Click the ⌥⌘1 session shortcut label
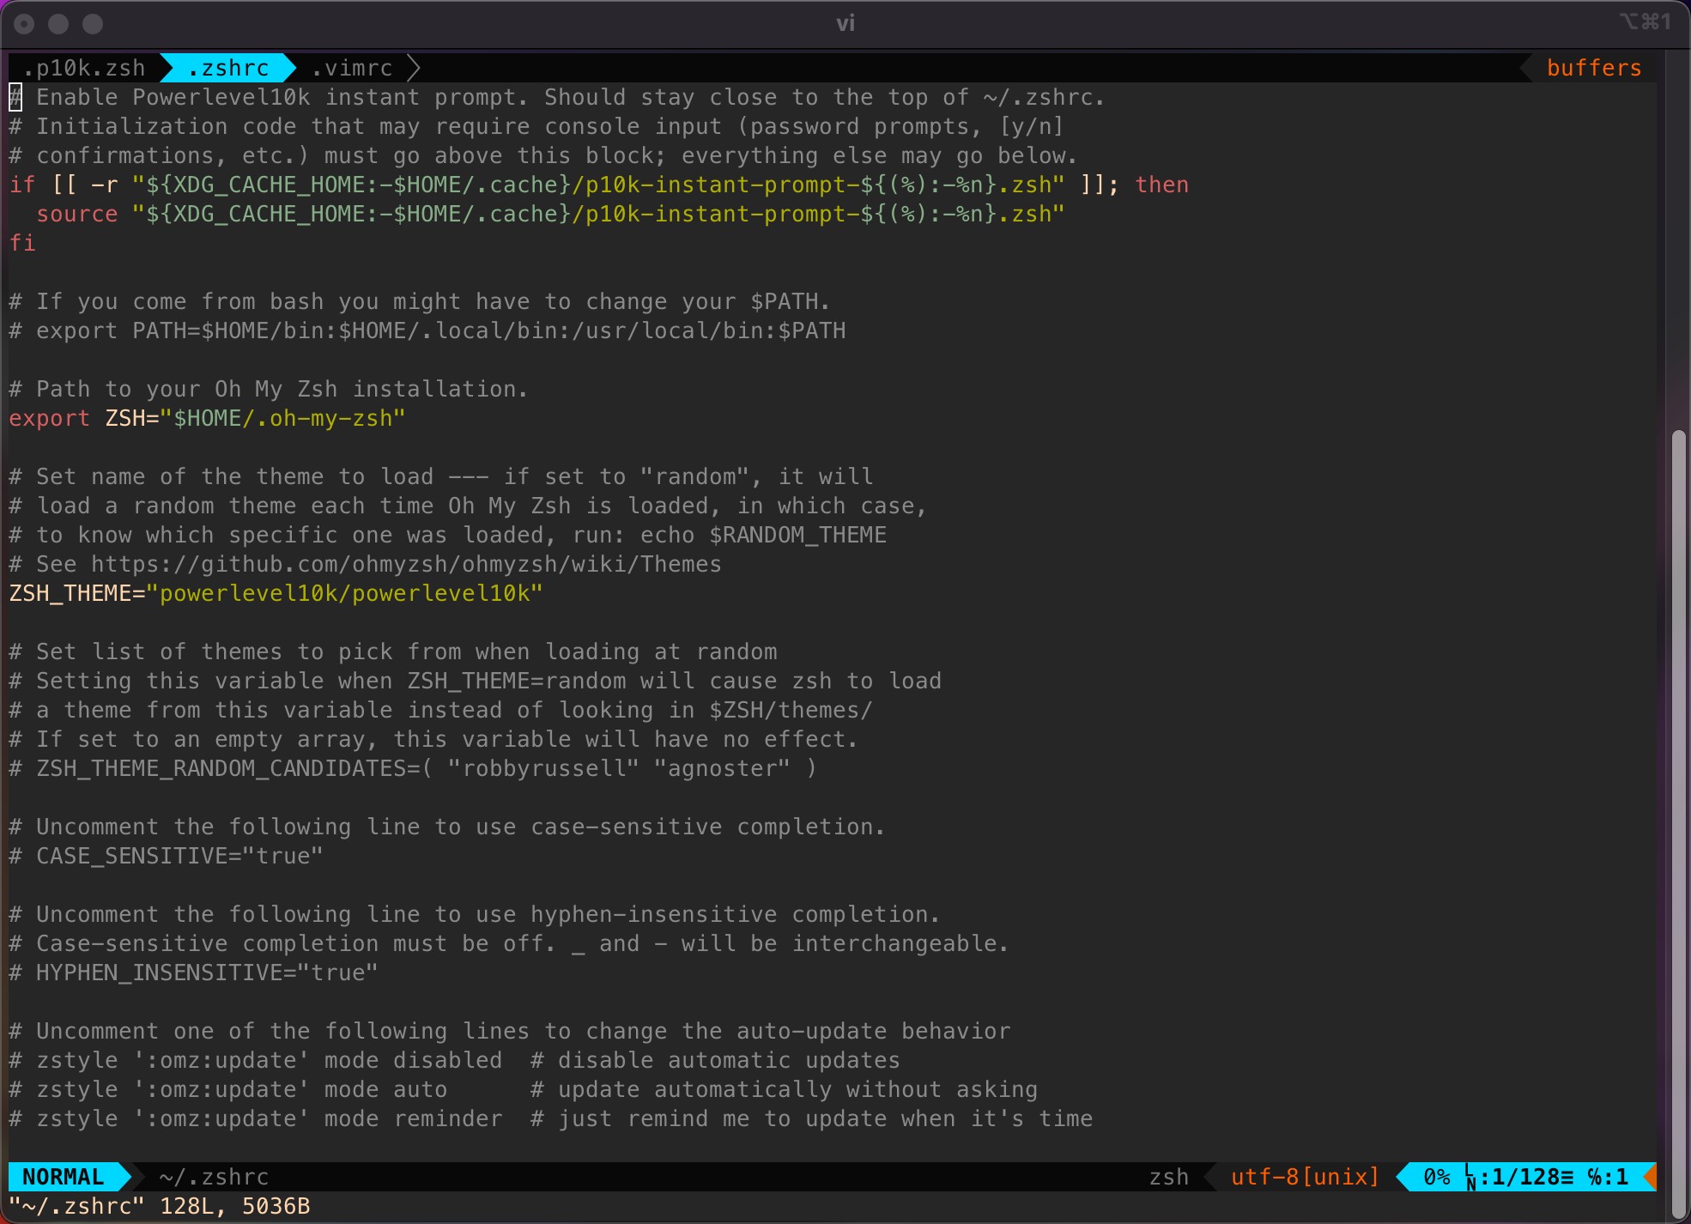1691x1224 pixels. click(1646, 21)
